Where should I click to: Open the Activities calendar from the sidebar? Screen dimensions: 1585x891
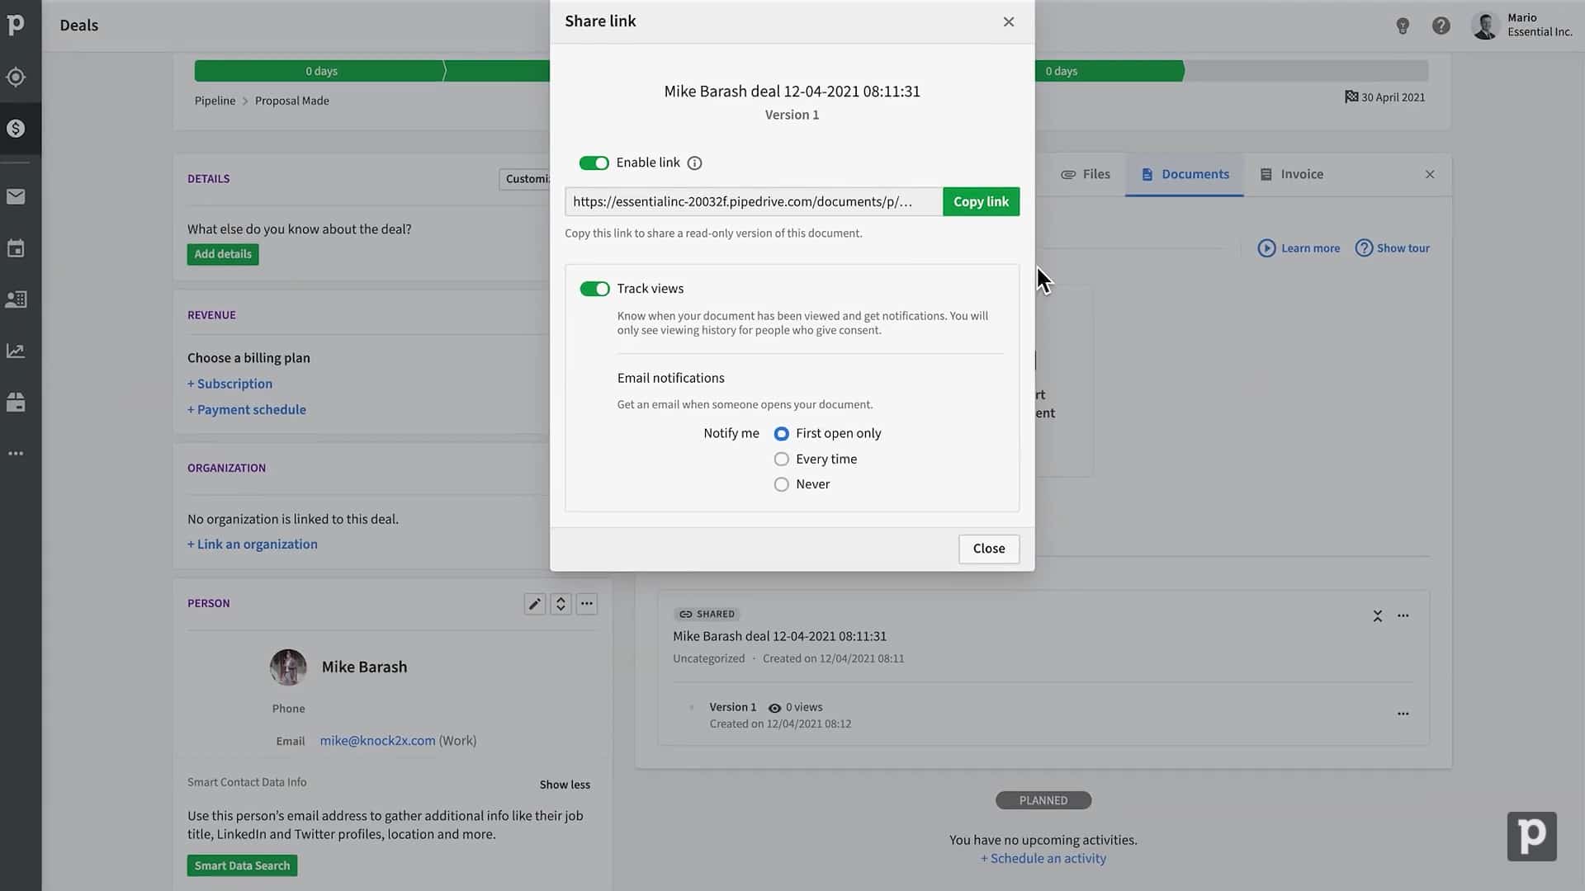[17, 247]
